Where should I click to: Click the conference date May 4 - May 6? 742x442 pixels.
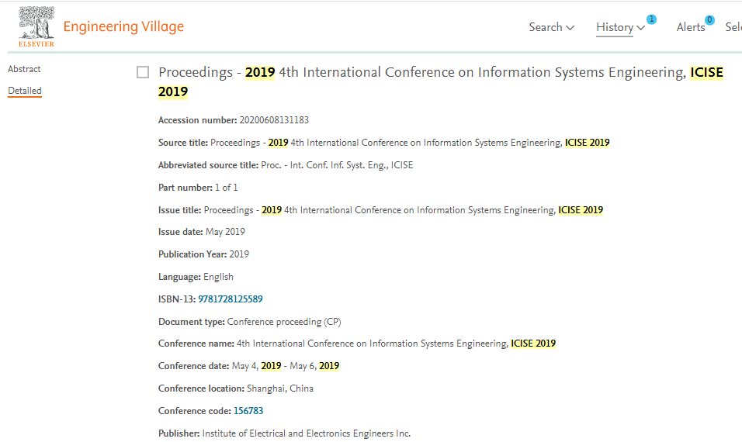pyautogui.click(x=286, y=366)
